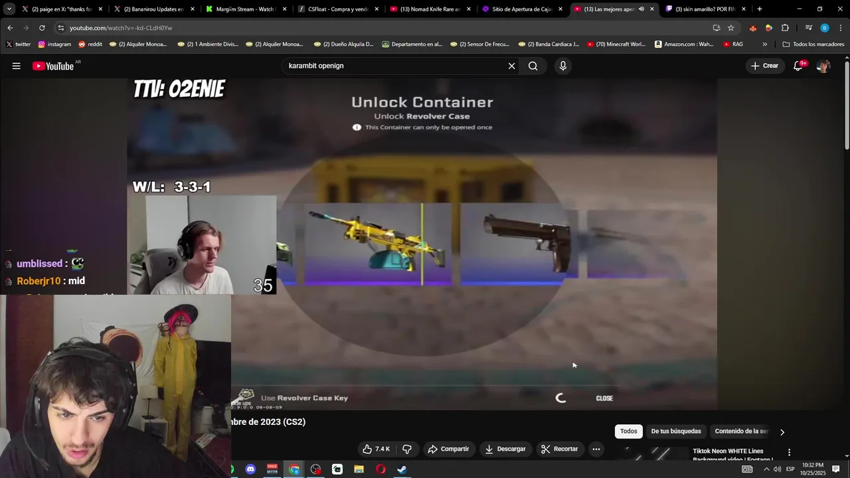
Task: Click Recortar clip button
Action: (x=559, y=449)
